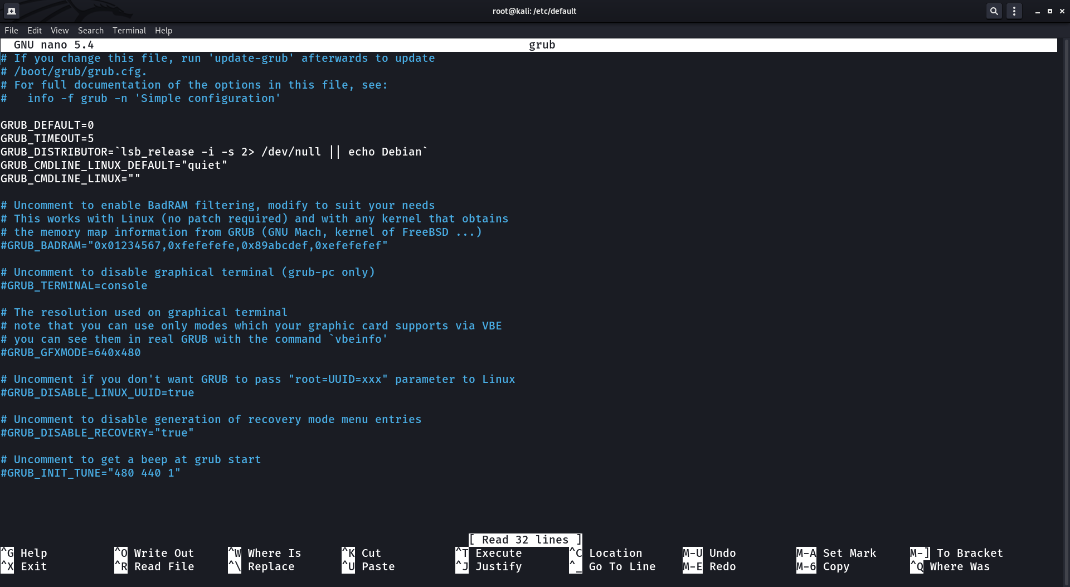Open the Help menu
1070x587 pixels.
click(x=163, y=31)
